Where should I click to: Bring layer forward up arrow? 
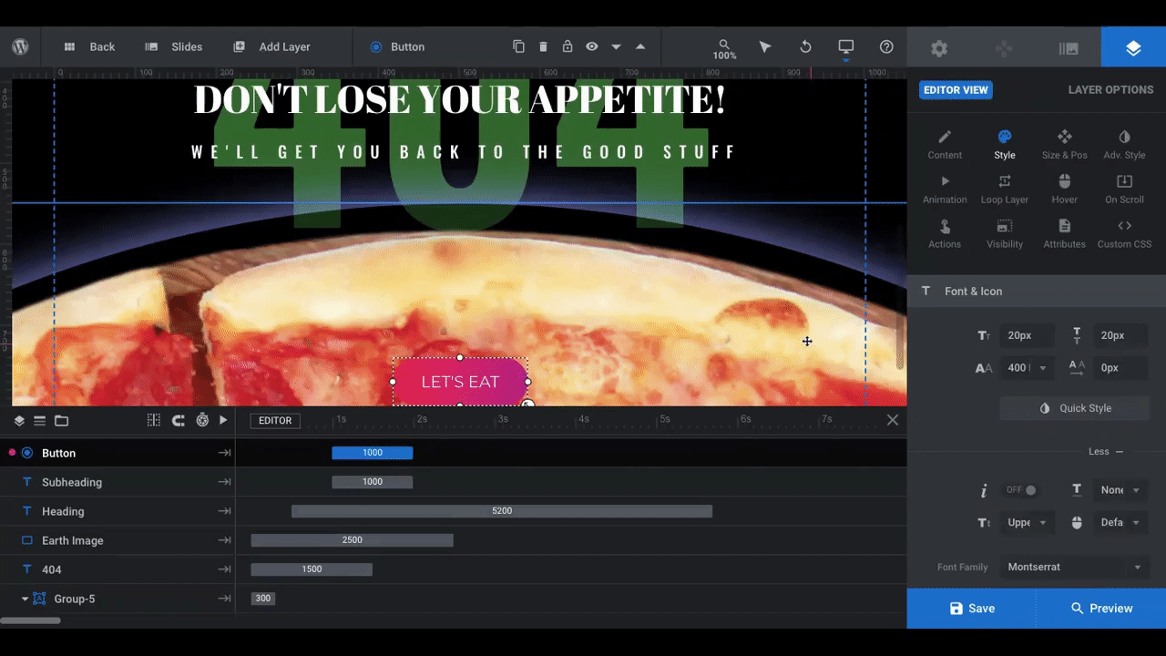tap(640, 46)
